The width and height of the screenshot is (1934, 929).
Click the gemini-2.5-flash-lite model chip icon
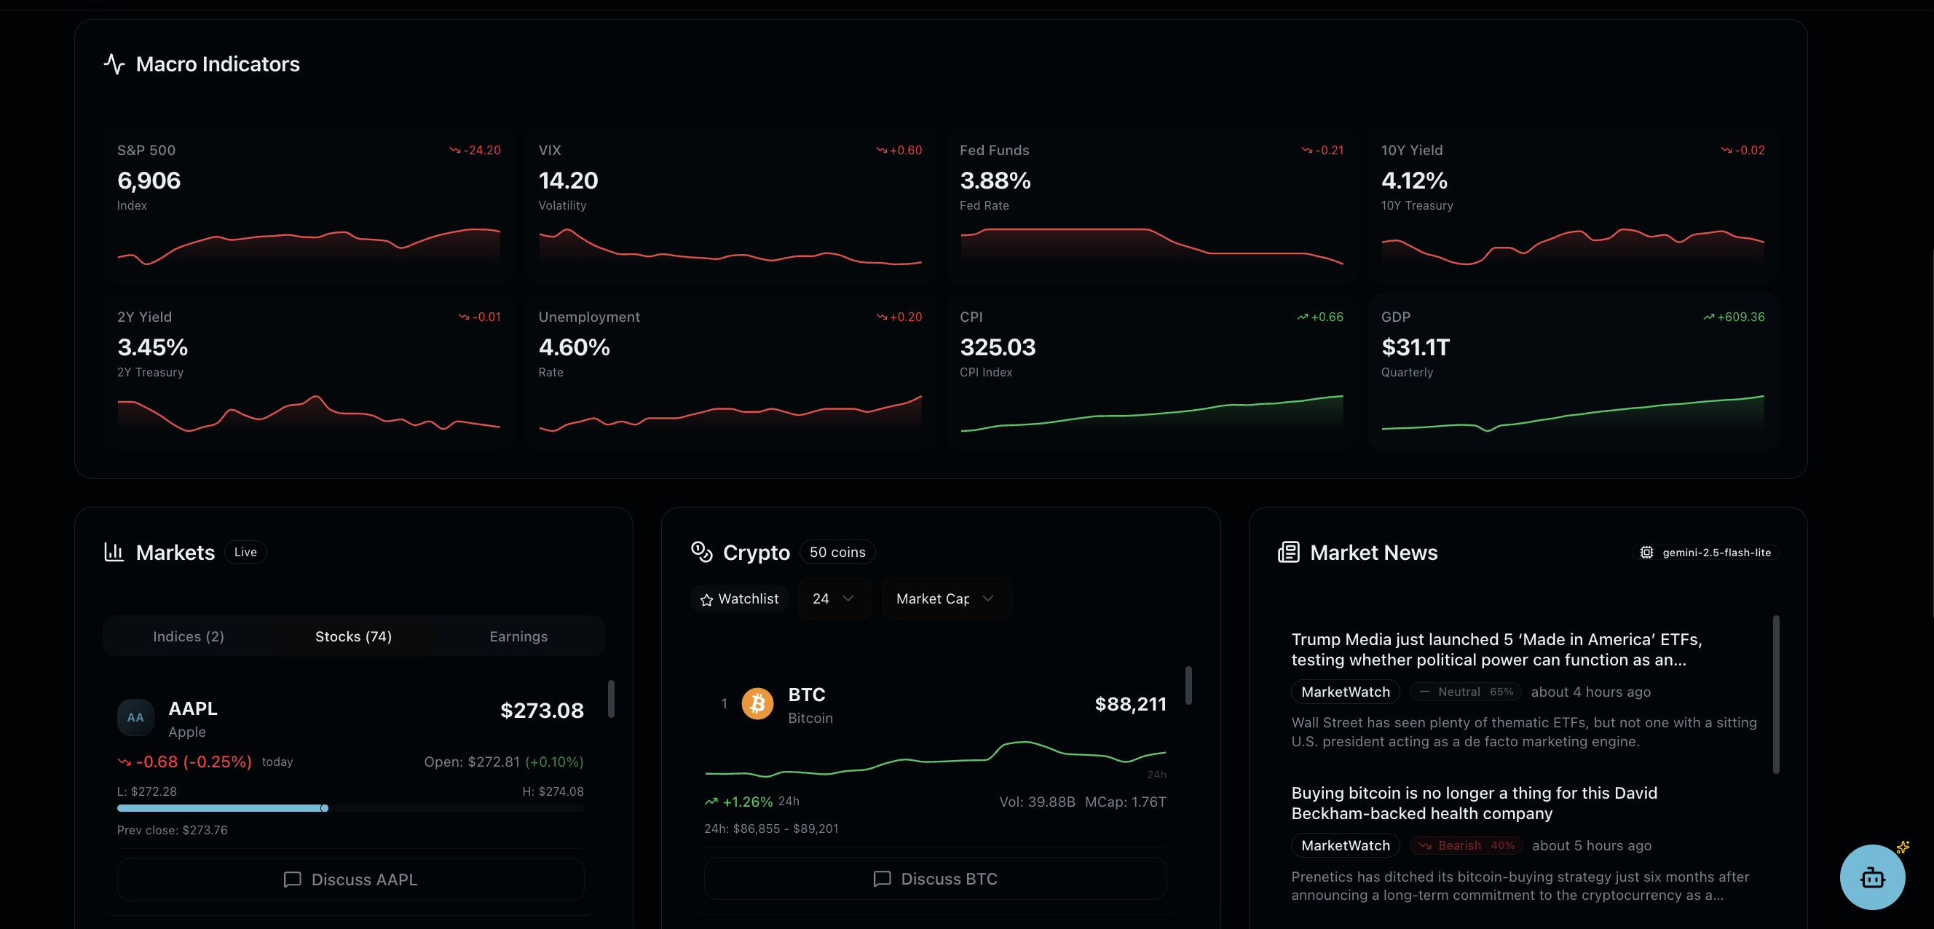1646,553
